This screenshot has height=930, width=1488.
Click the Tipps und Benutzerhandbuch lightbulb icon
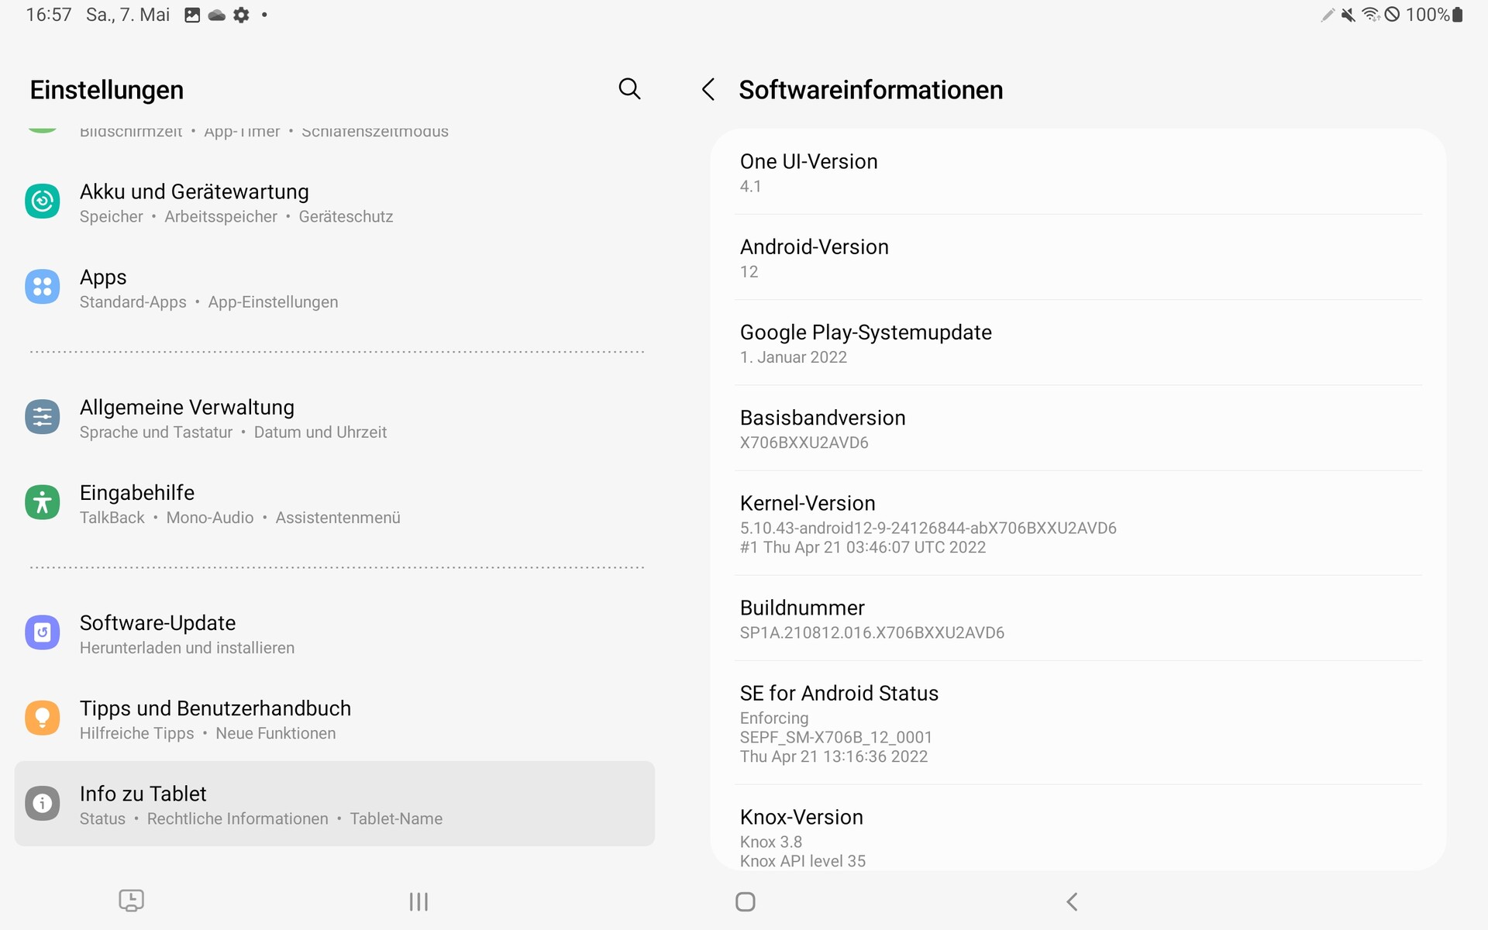click(x=43, y=718)
